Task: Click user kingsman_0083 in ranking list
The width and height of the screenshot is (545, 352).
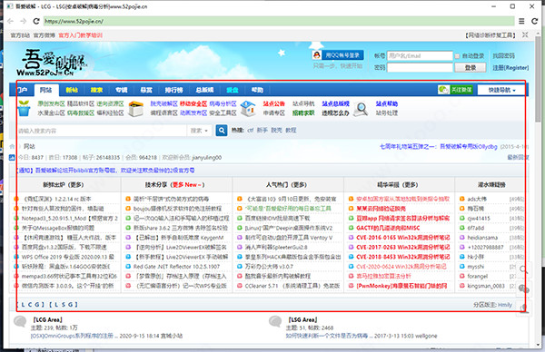Action: 486,286
